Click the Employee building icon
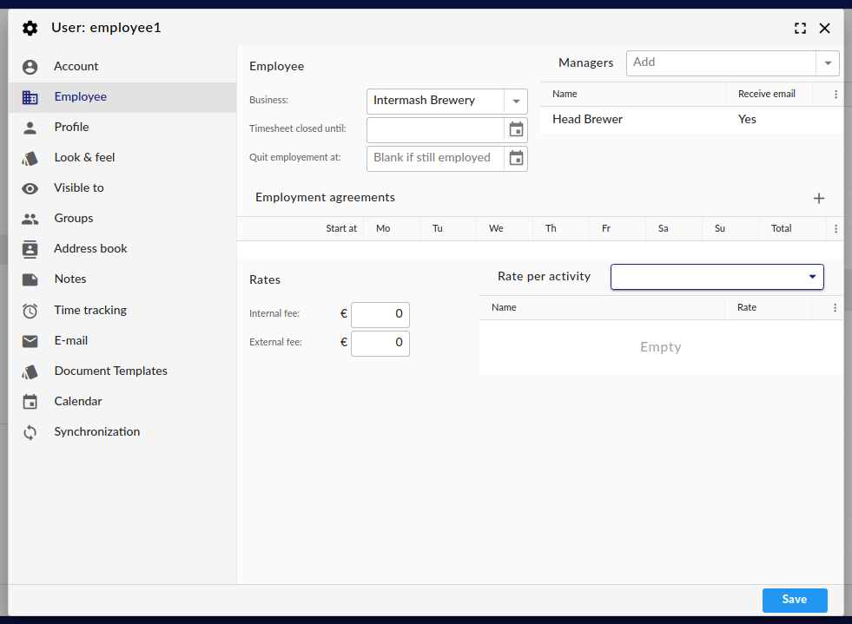The image size is (852, 624). click(30, 97)
